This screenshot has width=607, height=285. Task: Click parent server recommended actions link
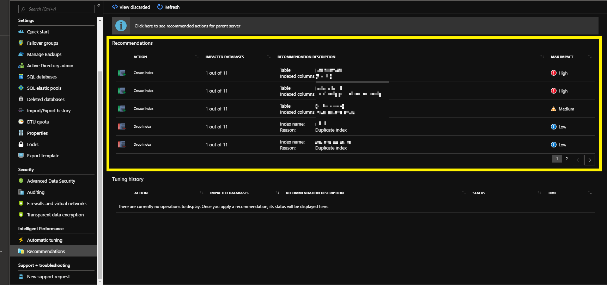pyautogui.click(x=187, y=26)
